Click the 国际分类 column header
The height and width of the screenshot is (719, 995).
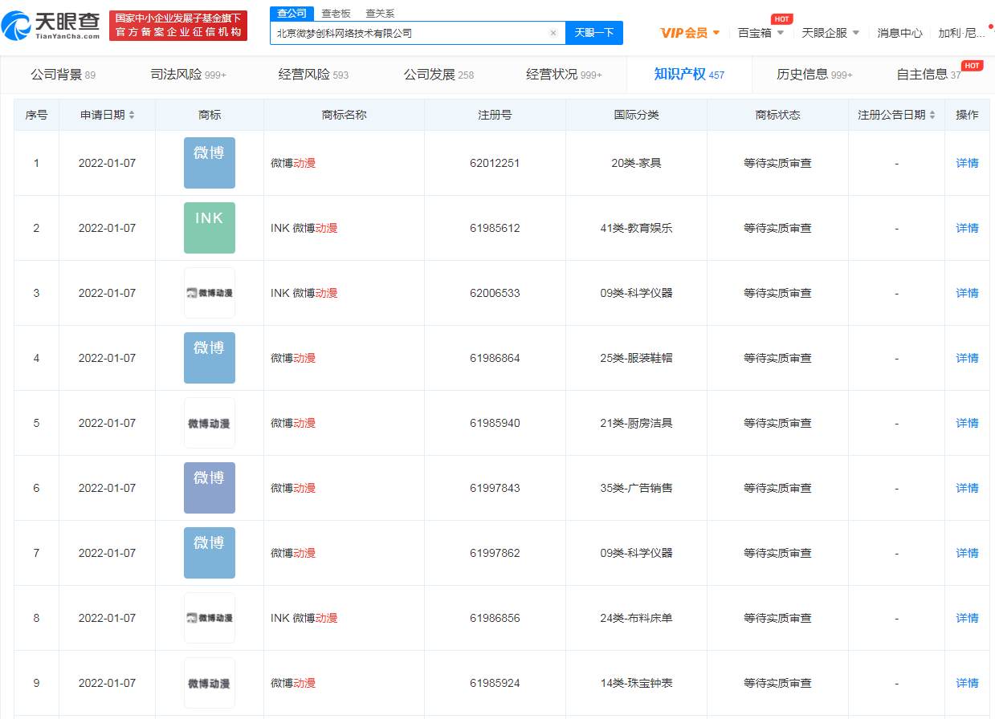coord(636,115)
